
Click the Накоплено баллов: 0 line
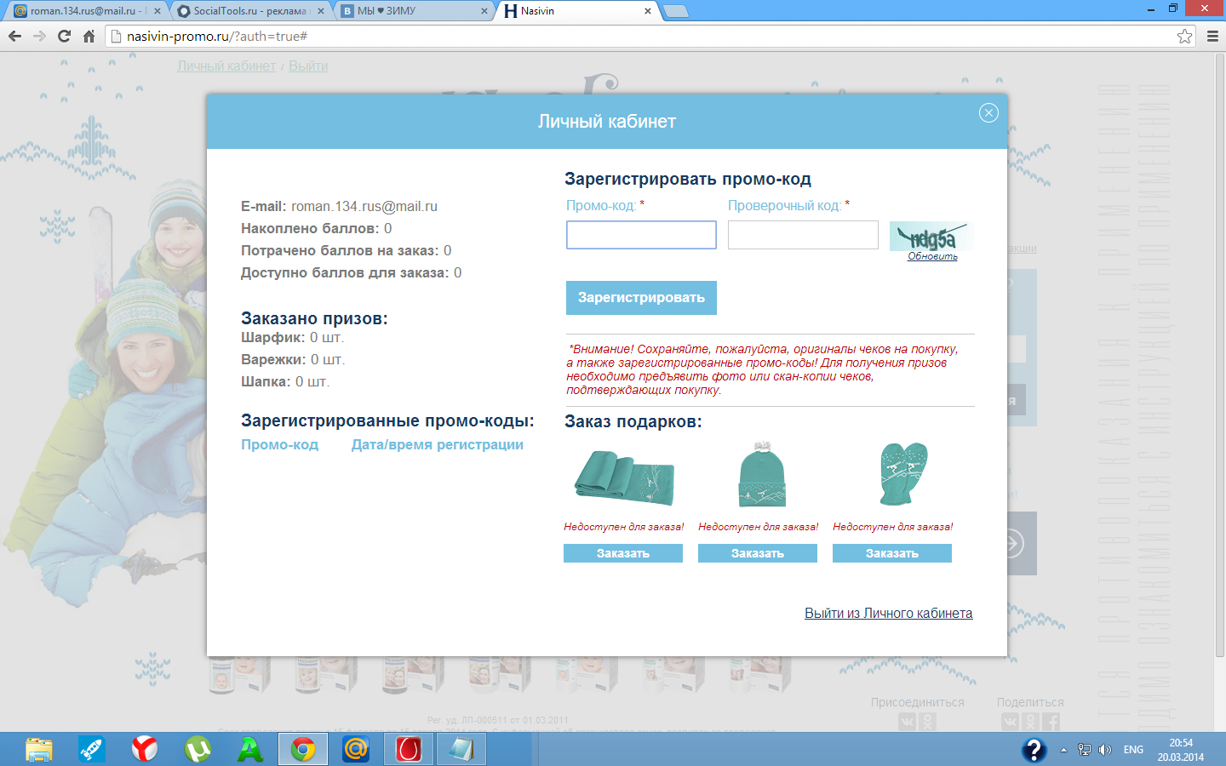317,229
